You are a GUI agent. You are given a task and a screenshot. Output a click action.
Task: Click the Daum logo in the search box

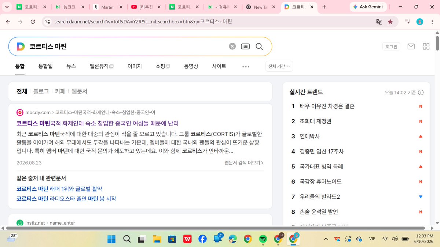21,46
